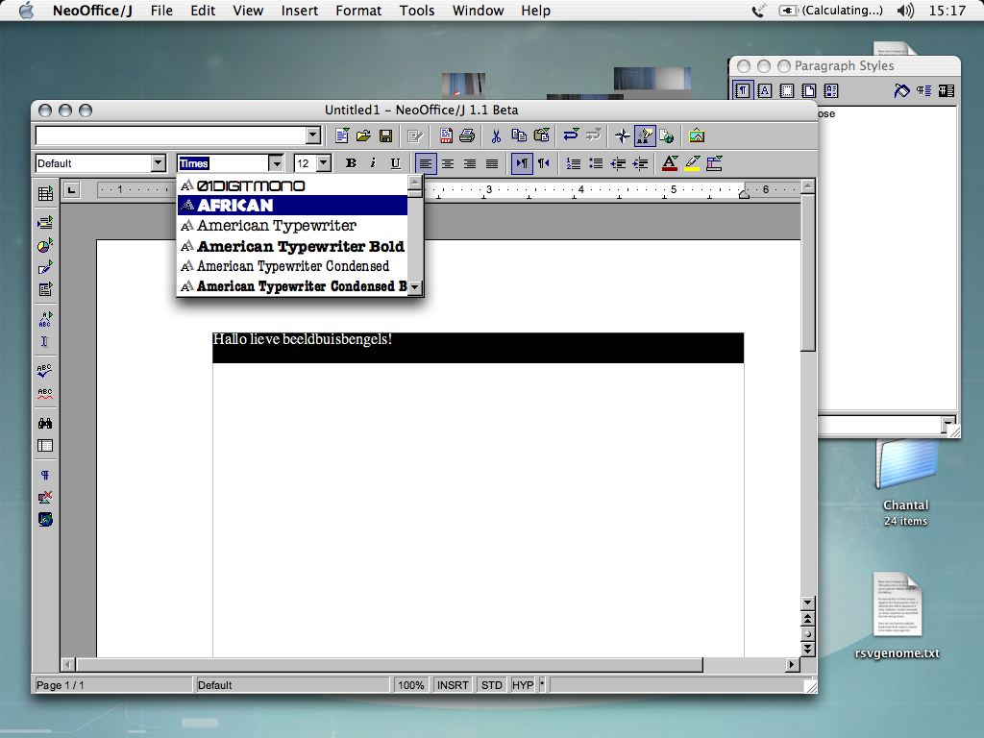Image resolution: width=984 pixels, height=738 pixels.
Task: Click the 100% zoom field in status bar
Action: pyautogui.click(x=411, y=685)
